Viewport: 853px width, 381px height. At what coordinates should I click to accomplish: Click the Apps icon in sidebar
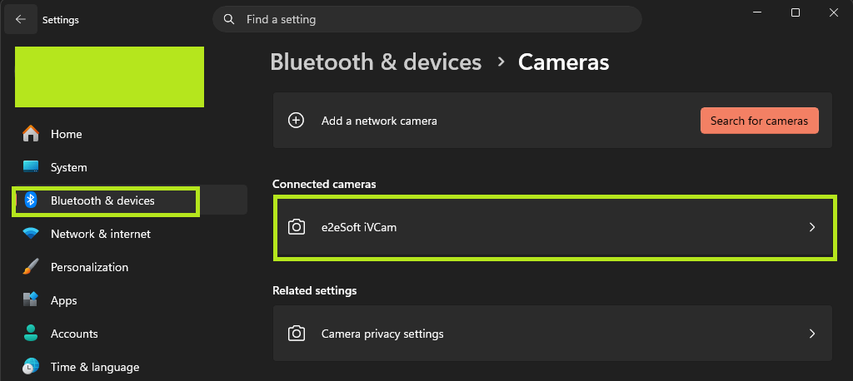(31, 300)
